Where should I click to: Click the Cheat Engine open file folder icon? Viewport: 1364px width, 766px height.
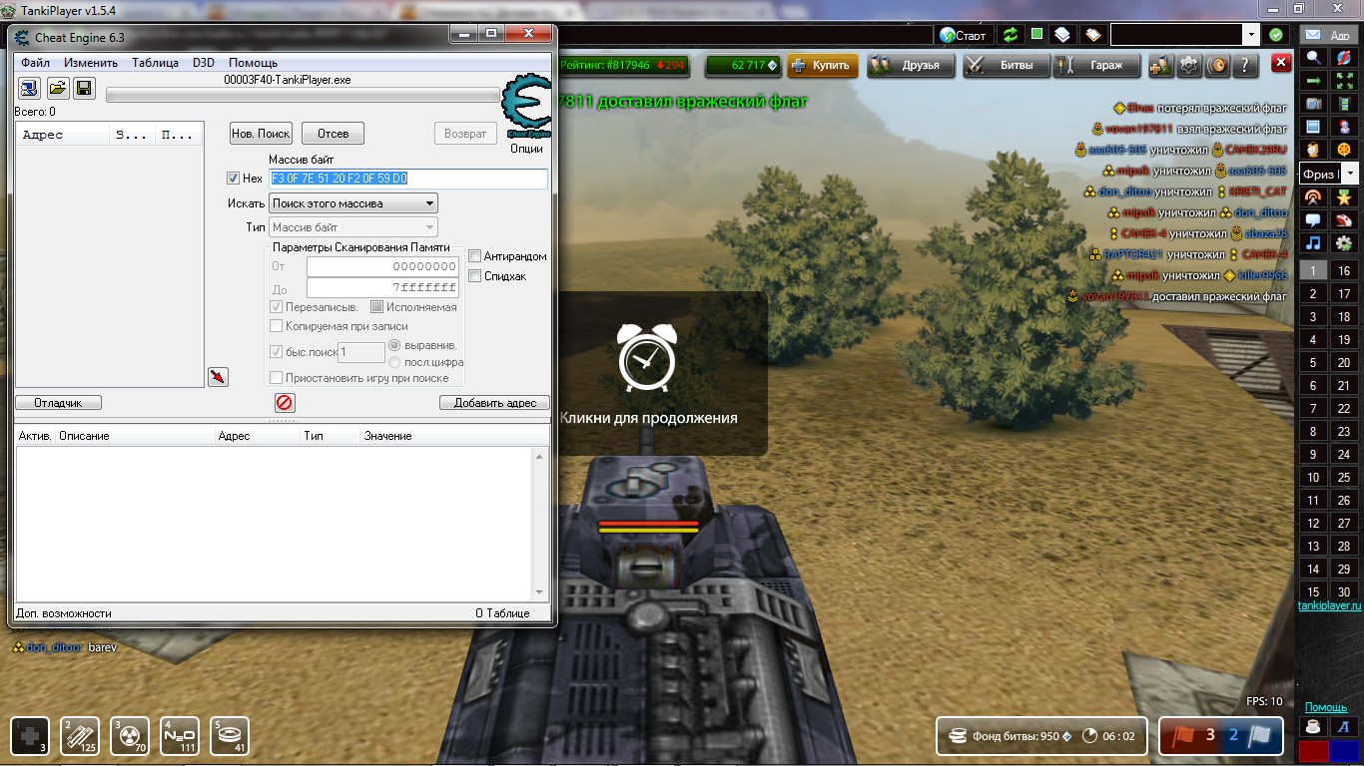[57, 88]
